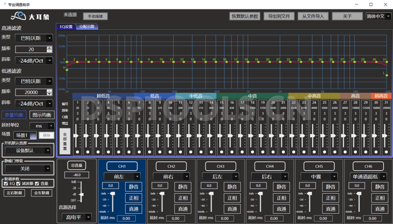Screen dimensions: 393x224
Task: Switch to the 分配示图 tab
Action: pos(86,27)
